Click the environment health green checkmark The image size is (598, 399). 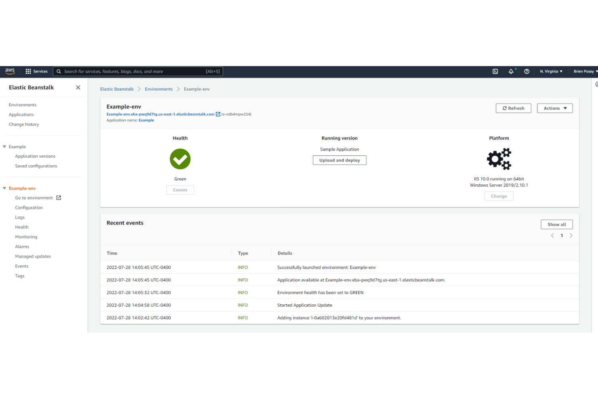(x=180, y=158)
